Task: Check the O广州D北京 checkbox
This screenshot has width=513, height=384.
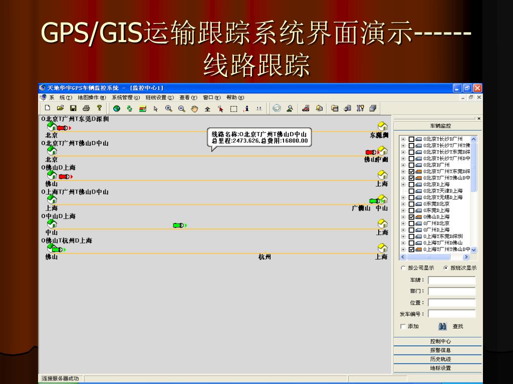Action: [412, 223]
